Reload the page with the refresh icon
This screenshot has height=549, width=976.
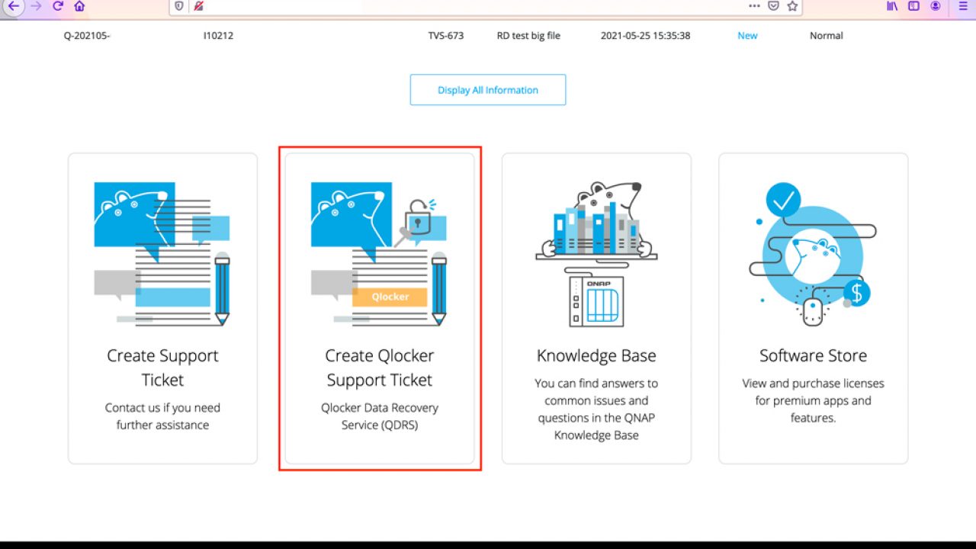tap(58, 6)
